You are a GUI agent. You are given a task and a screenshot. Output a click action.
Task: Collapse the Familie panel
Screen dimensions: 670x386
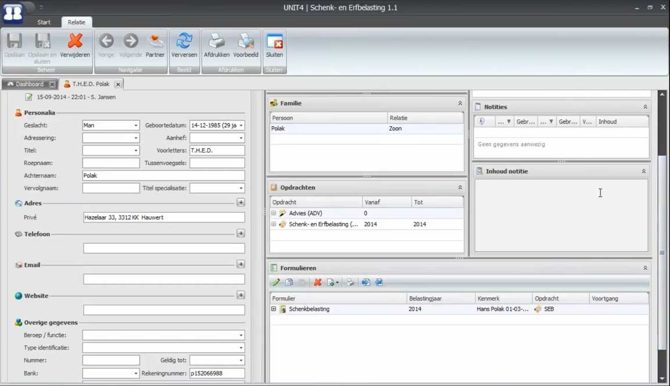(460, 103)
